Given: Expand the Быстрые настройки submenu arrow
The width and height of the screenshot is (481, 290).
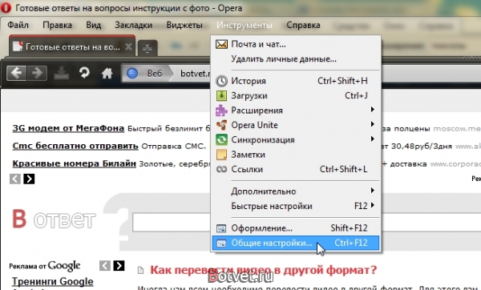Looking at the screenshot, I should coord(373,205).
